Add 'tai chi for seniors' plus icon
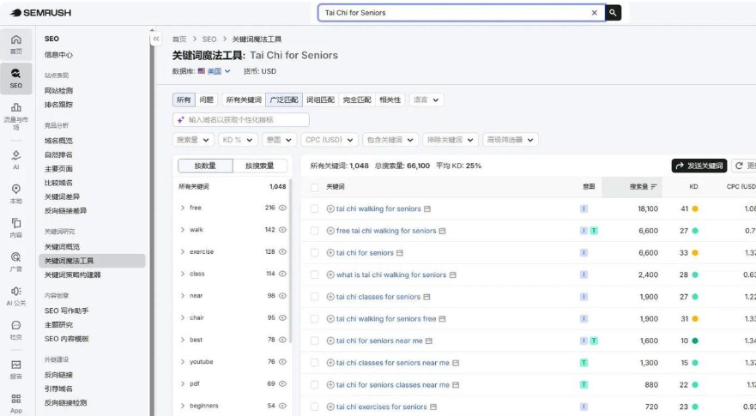The width and height of the screenshot is (756, 416). (330, 252)
